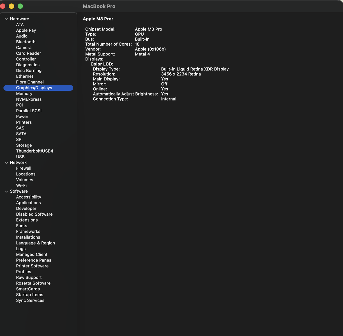This screenshot has width=343, height=336.
Task: Click the 3456 x 2234 Retina value
Action: tap(181, 74)
